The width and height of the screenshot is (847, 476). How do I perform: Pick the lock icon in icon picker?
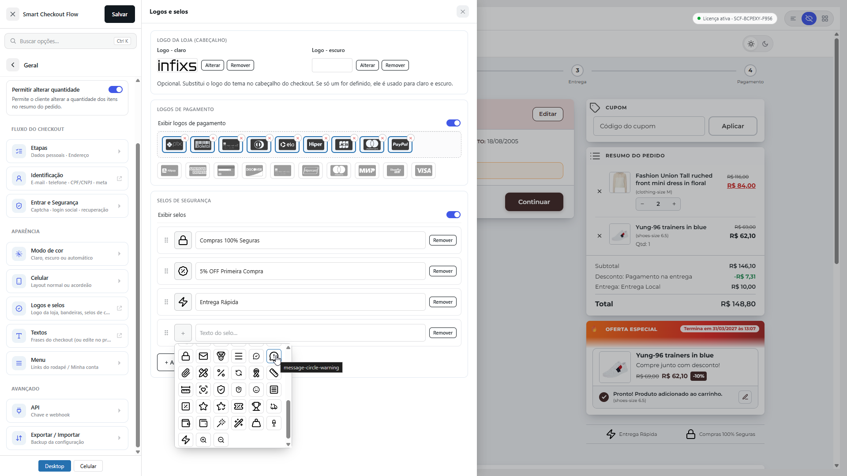click(186, 356)
